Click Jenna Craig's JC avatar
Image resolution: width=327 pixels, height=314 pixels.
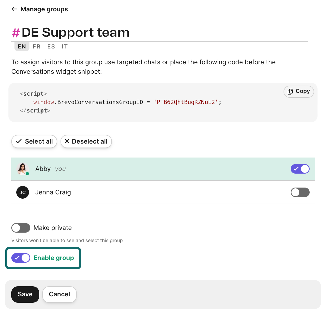[x=23, y=192]
